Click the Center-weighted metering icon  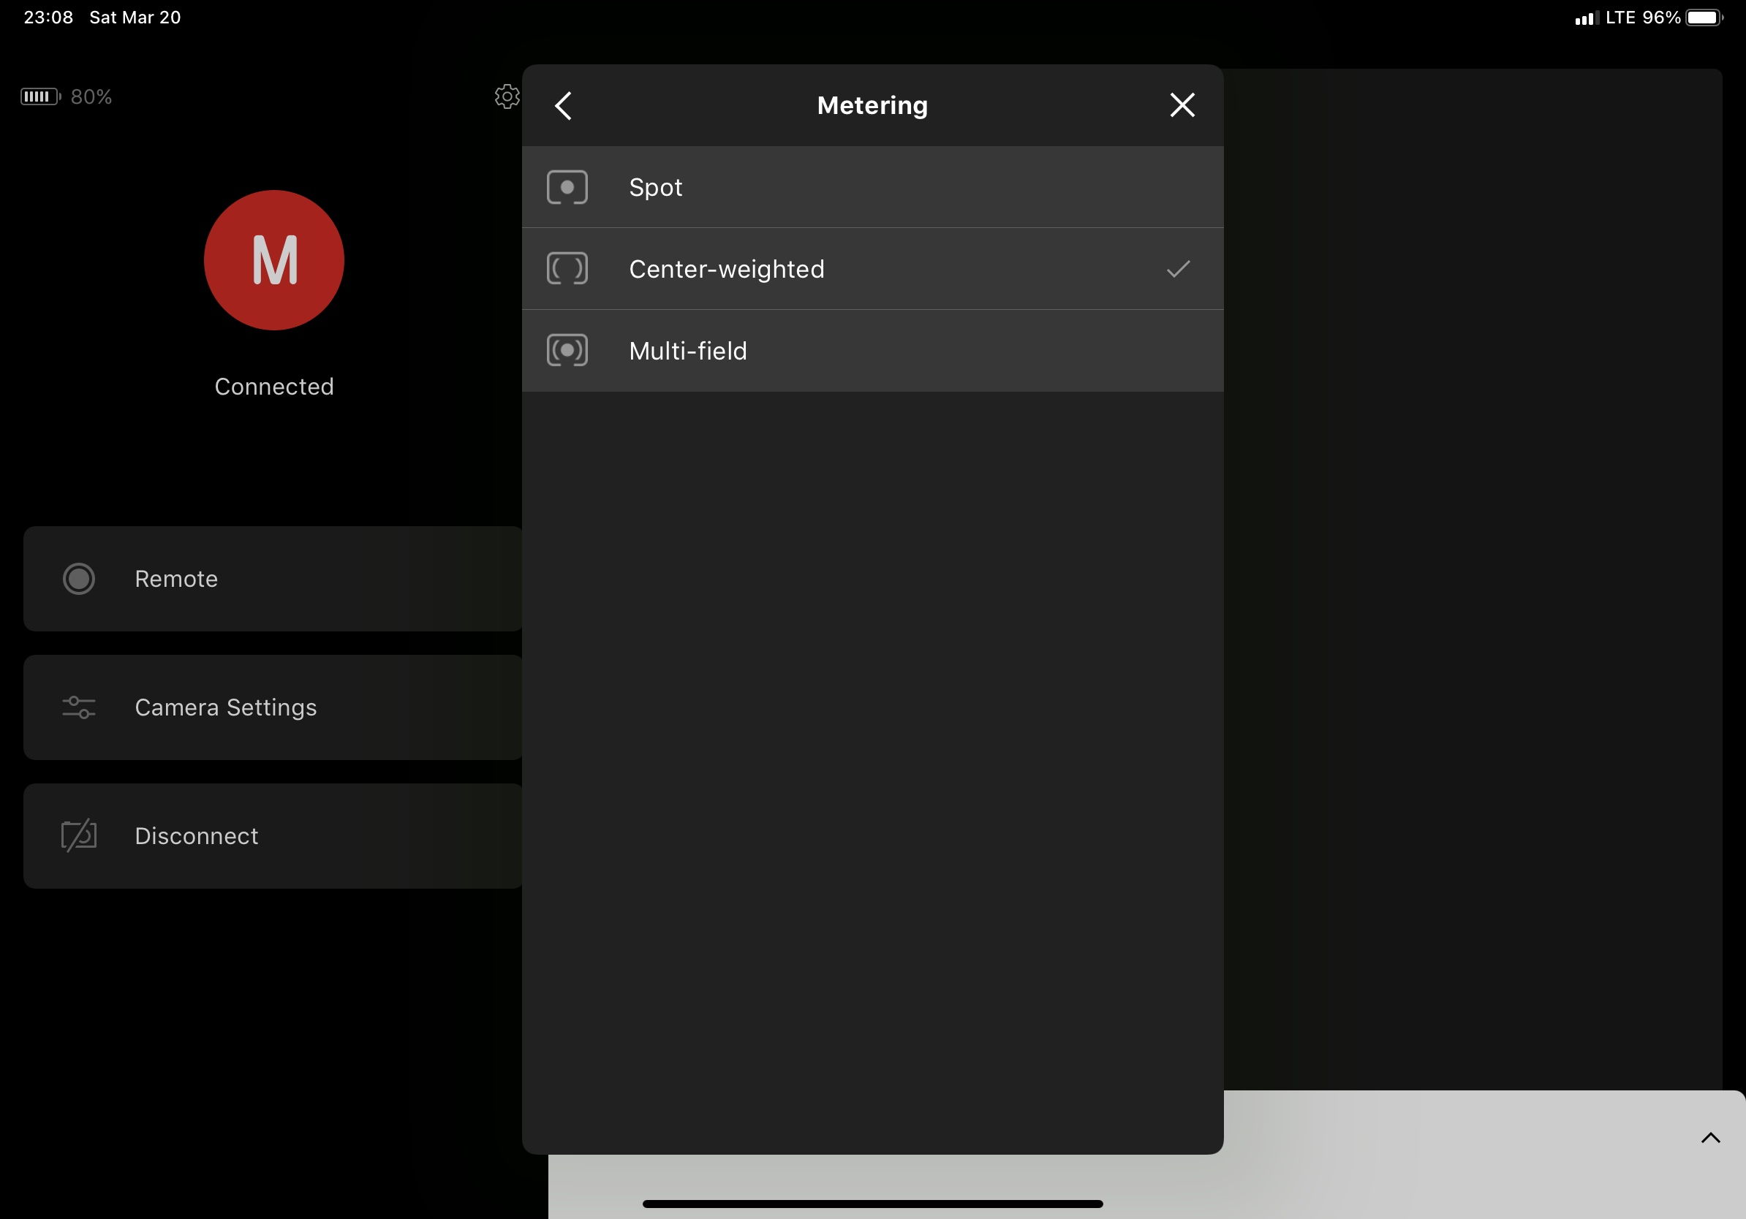point(567,268)
